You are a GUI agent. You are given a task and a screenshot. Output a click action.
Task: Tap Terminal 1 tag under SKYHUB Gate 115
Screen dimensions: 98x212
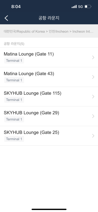click(x=14, y=100)
